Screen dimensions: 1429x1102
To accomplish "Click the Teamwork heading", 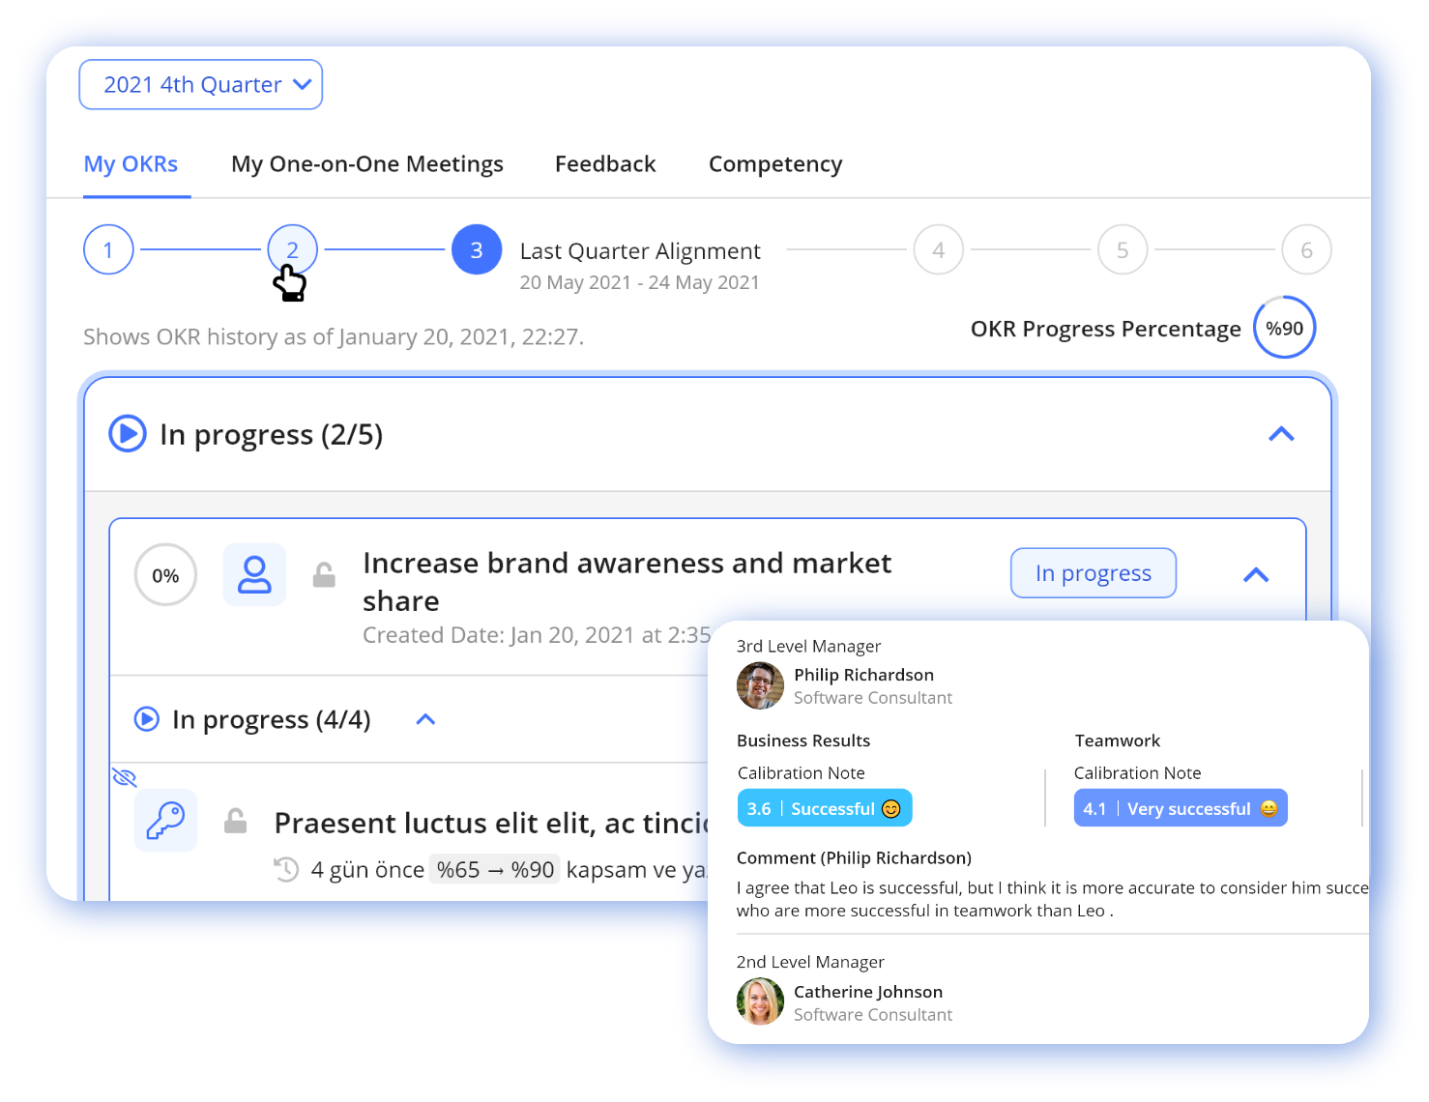I will pyautogui.click(x=1117, y=740).
